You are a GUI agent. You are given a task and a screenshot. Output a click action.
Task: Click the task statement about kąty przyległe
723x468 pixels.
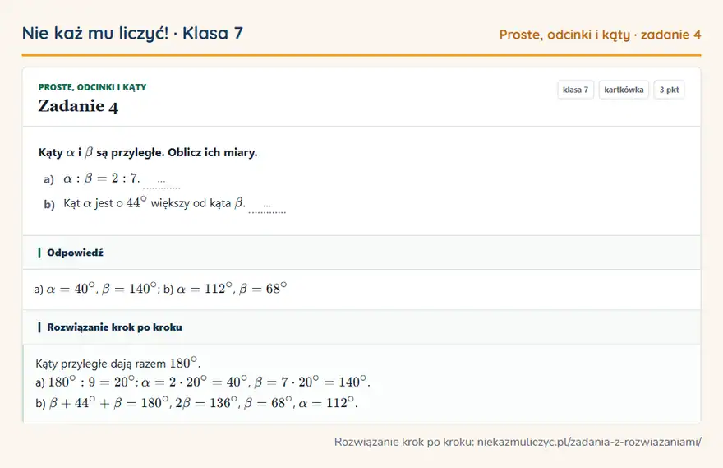[148, 152]
